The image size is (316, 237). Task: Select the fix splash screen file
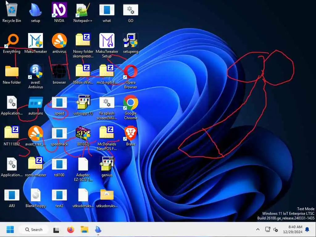coord(107,108)
